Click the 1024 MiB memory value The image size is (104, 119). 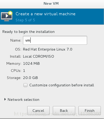pyautogui.click(x=31, y=63)
